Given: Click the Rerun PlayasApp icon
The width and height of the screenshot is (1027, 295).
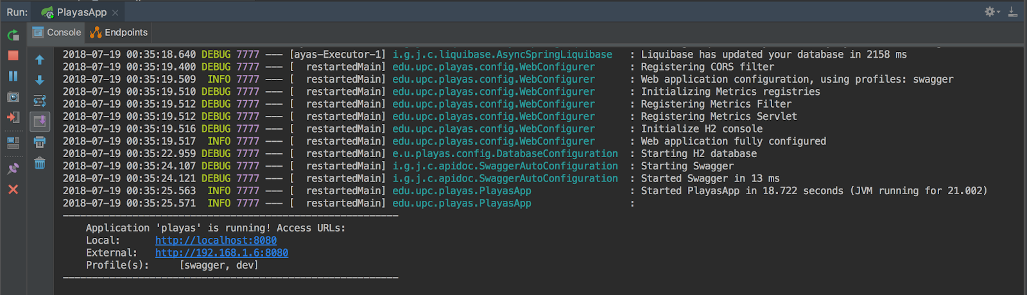Looking at the screenshot, I should 13,35.
